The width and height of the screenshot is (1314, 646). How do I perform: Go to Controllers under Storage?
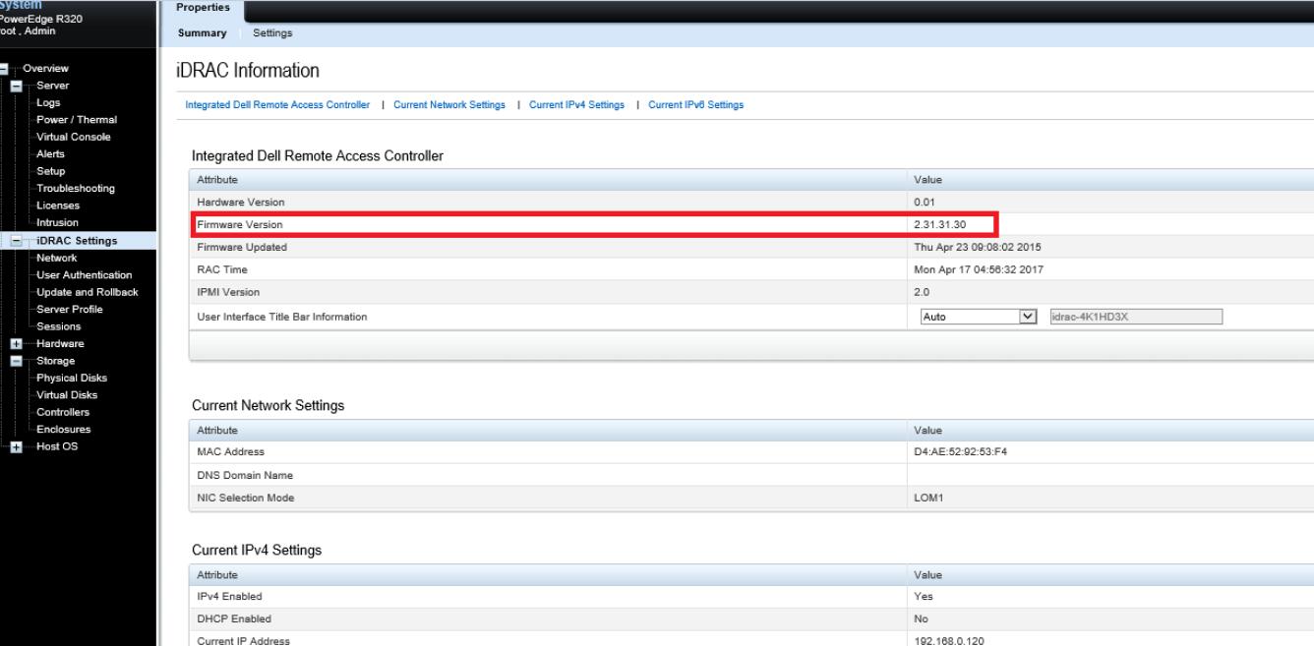62,413
